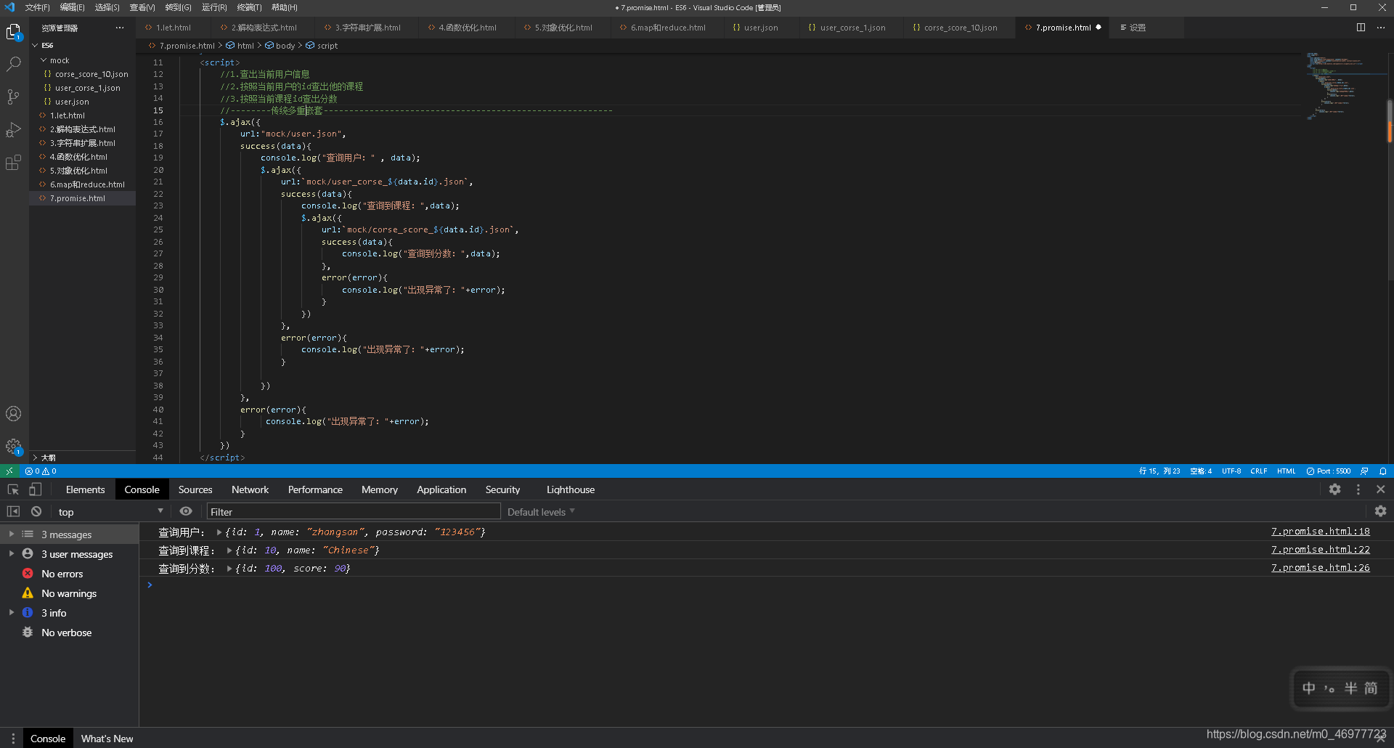
Task: Open the Search view in activity bar
Action: 14,64
